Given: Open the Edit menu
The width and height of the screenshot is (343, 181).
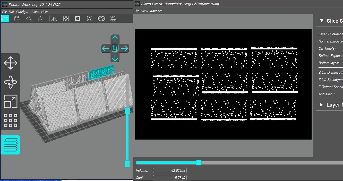Looking at the screenshot, I should coord(11,12).
